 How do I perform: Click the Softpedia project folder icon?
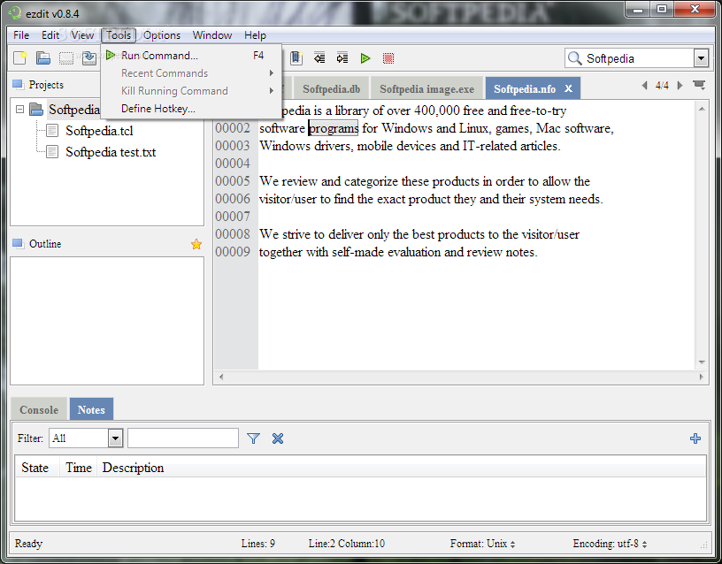pyautogui.click(x=36, y=110)
